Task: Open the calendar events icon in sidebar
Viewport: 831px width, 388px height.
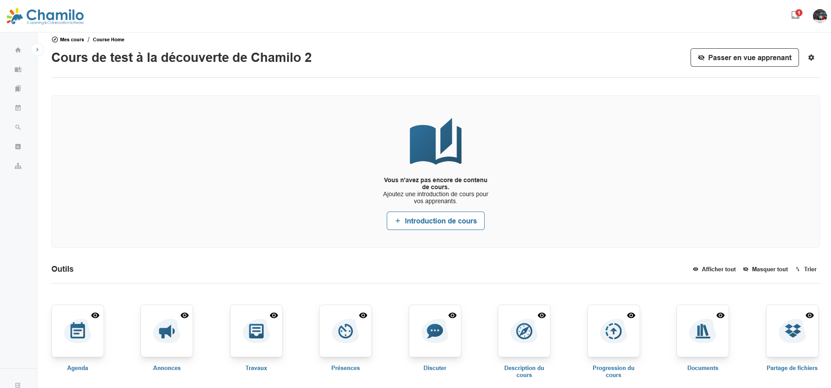Action: tap(18, 108)
